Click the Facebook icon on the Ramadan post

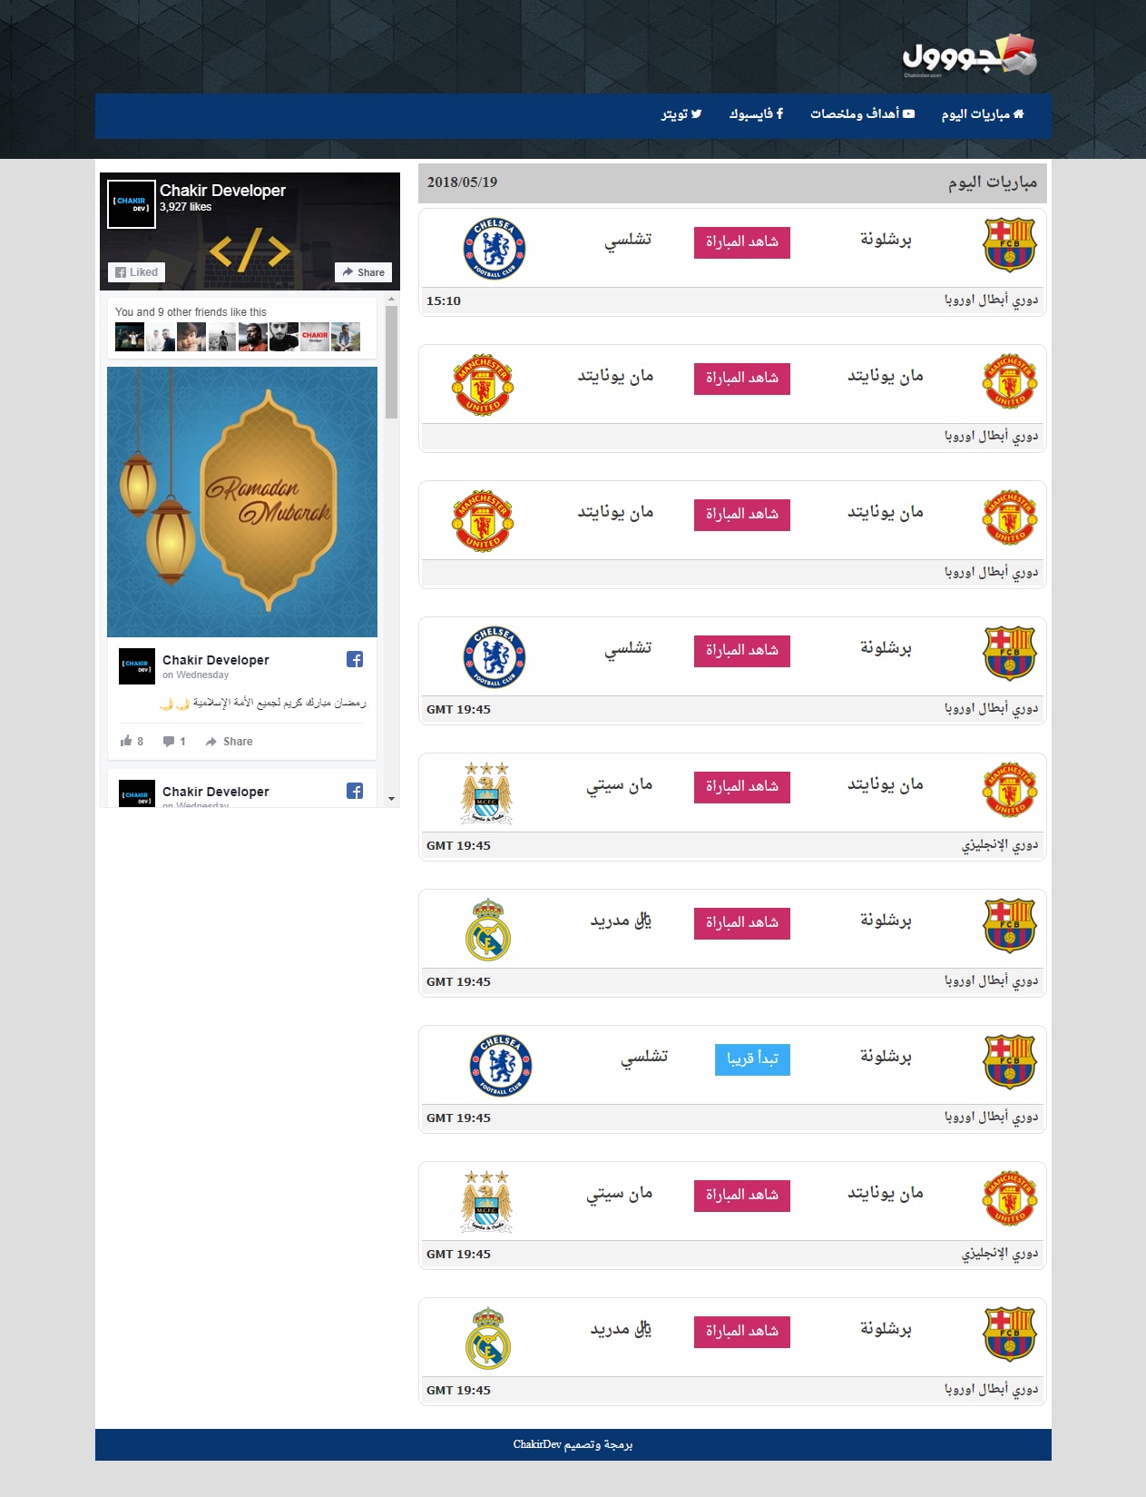tap(355, 660)
